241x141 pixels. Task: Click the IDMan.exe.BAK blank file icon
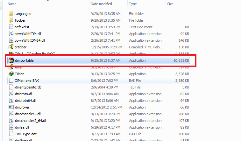click(x=11, y=80)
